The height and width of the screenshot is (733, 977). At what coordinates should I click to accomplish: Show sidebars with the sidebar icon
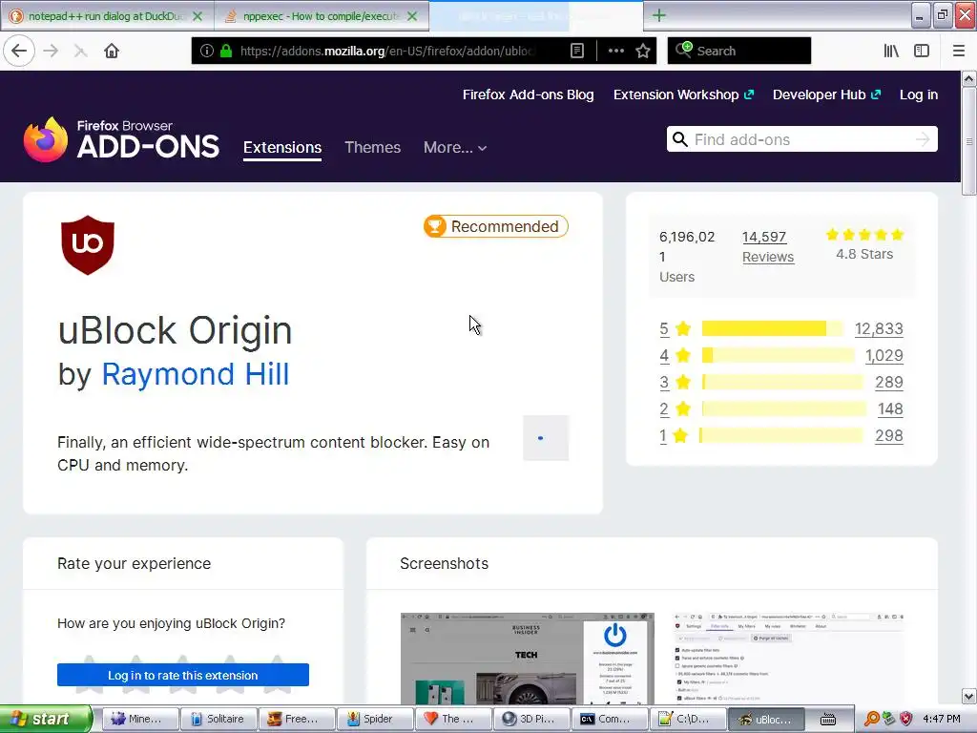coord(922,52)
